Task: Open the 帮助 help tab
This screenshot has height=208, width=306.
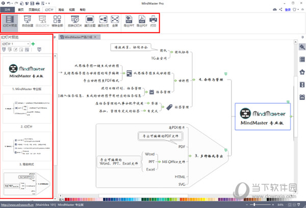Action: pos(83,10)
